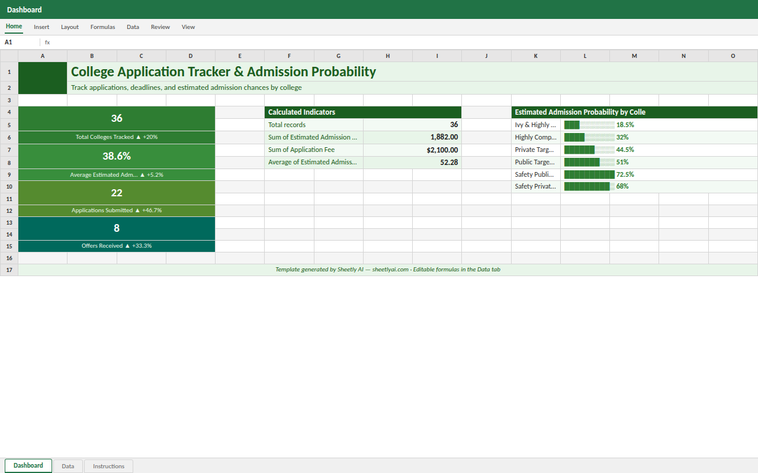Click the "Track applications, deadlines..." subtitle cell
The height and width of the screenshot is (473, 758).
[413, 88]
